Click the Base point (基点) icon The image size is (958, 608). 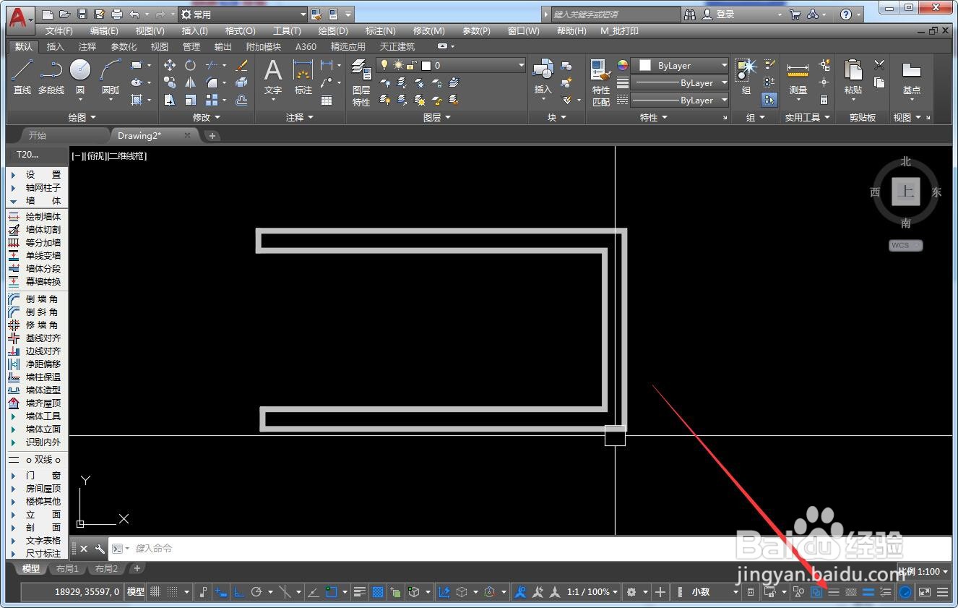(912, 77)
